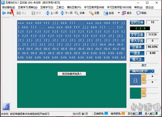Screen dimensions: 162x117
Task: Click status bar hint 按空格键或者点击绿色按钮开始练习
Action: [30, 114]
